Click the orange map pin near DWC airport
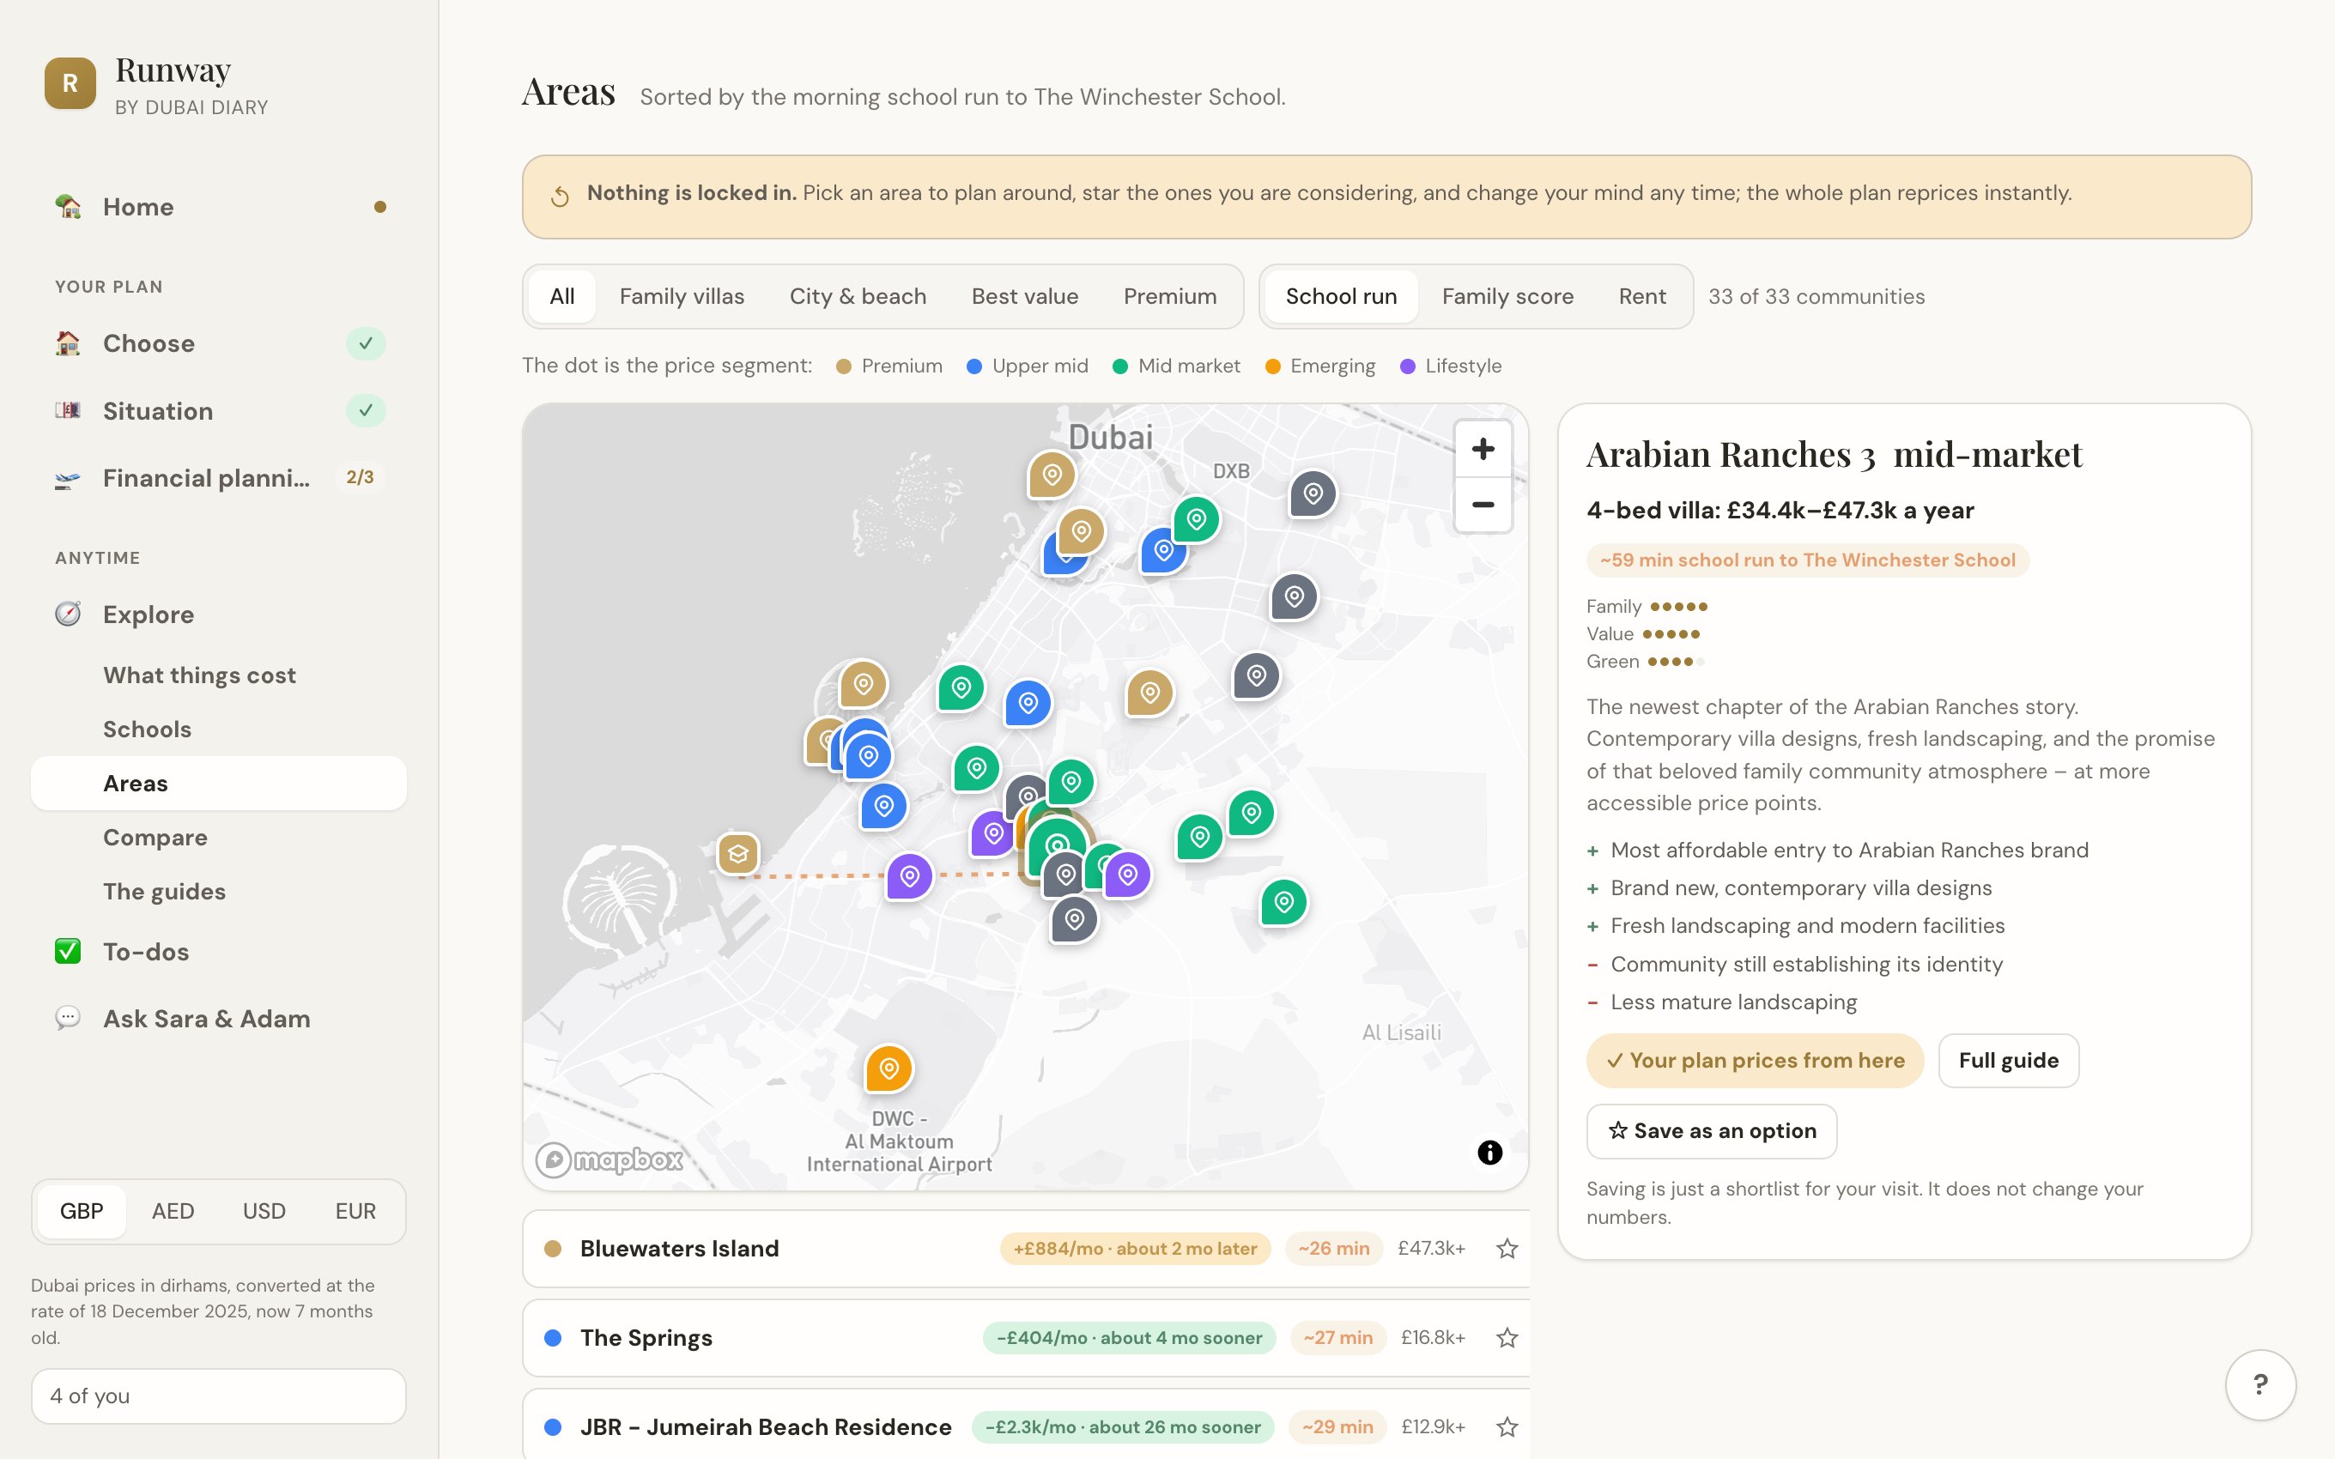Viewport: 2335px width, 1459px height. coord(889,1069)
